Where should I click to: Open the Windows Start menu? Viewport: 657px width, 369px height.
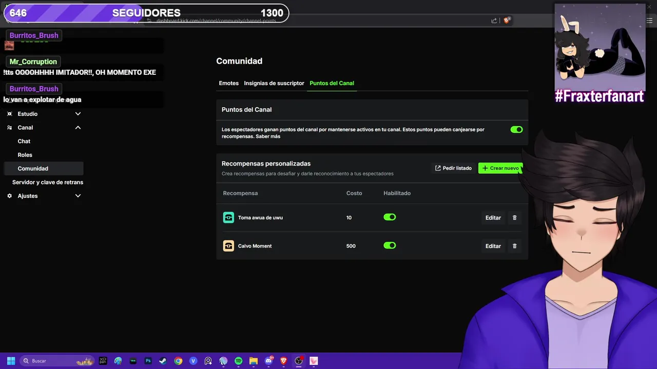point(11,361)
